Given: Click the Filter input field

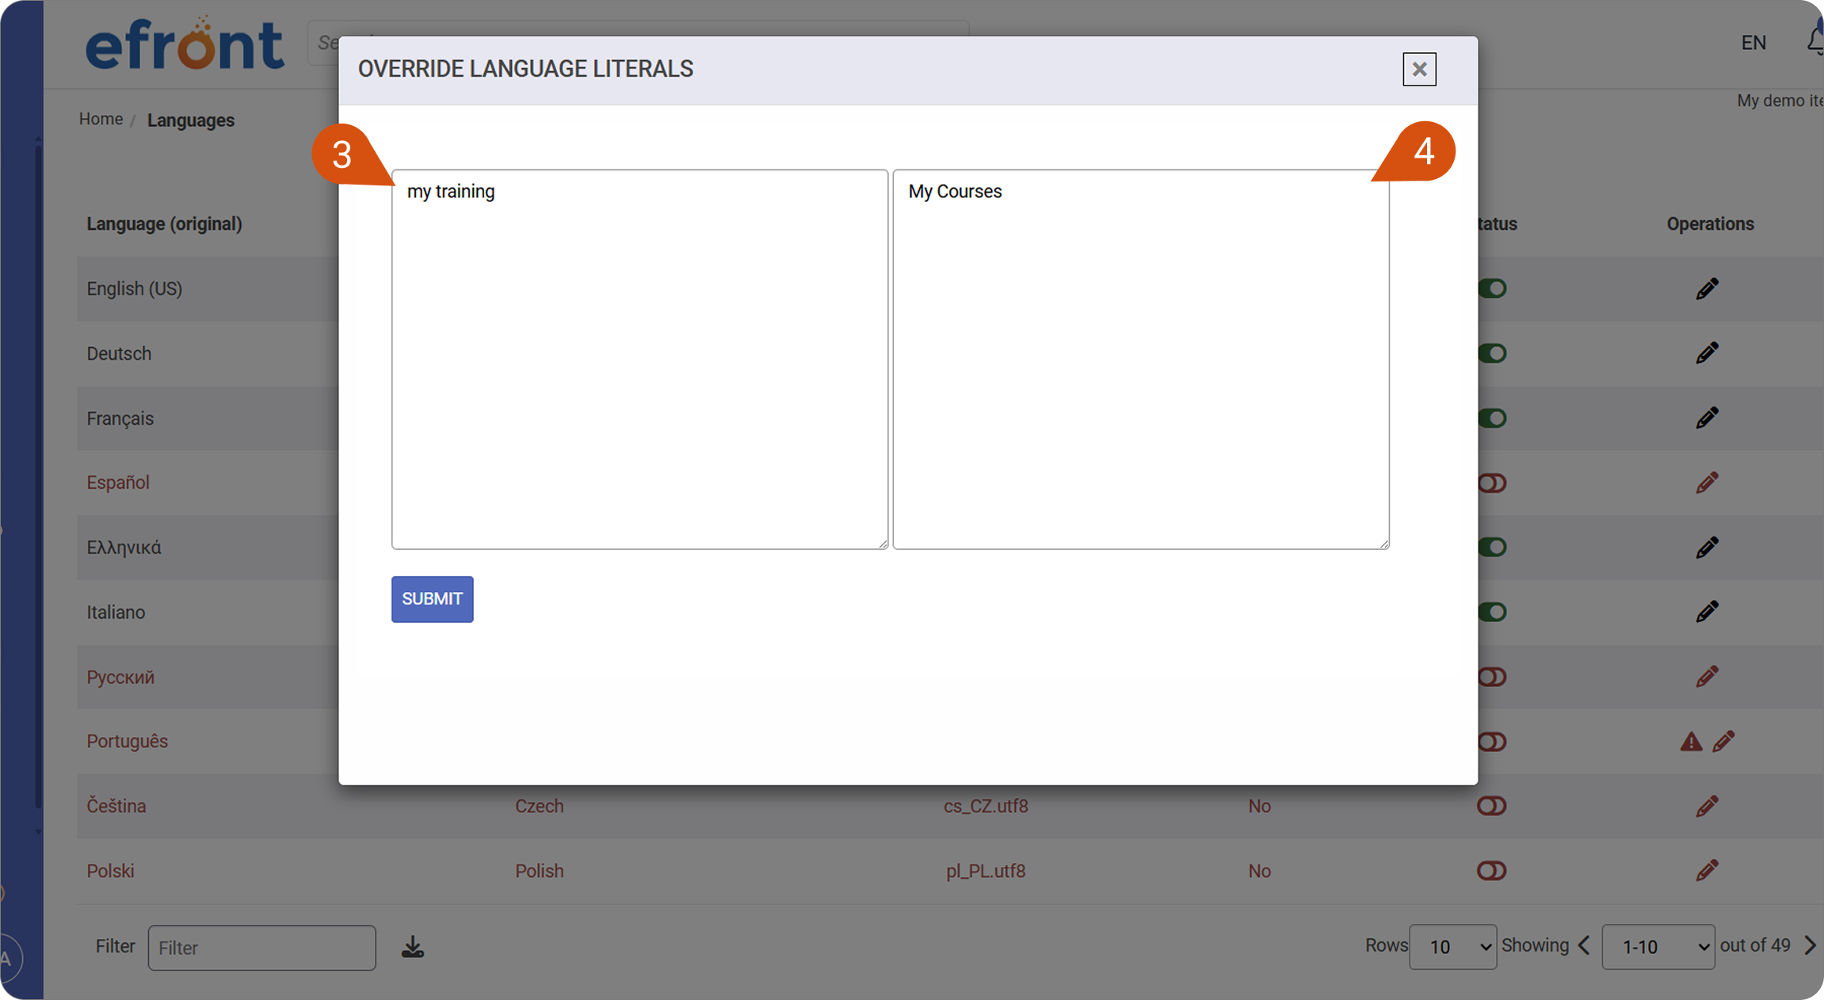Looking at the screenshot, I should [261, 948].
